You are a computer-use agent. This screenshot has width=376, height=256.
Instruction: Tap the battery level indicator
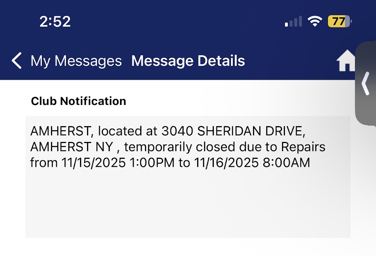coord(340,22)
